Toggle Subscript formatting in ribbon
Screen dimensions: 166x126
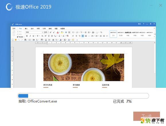(42, 36)
